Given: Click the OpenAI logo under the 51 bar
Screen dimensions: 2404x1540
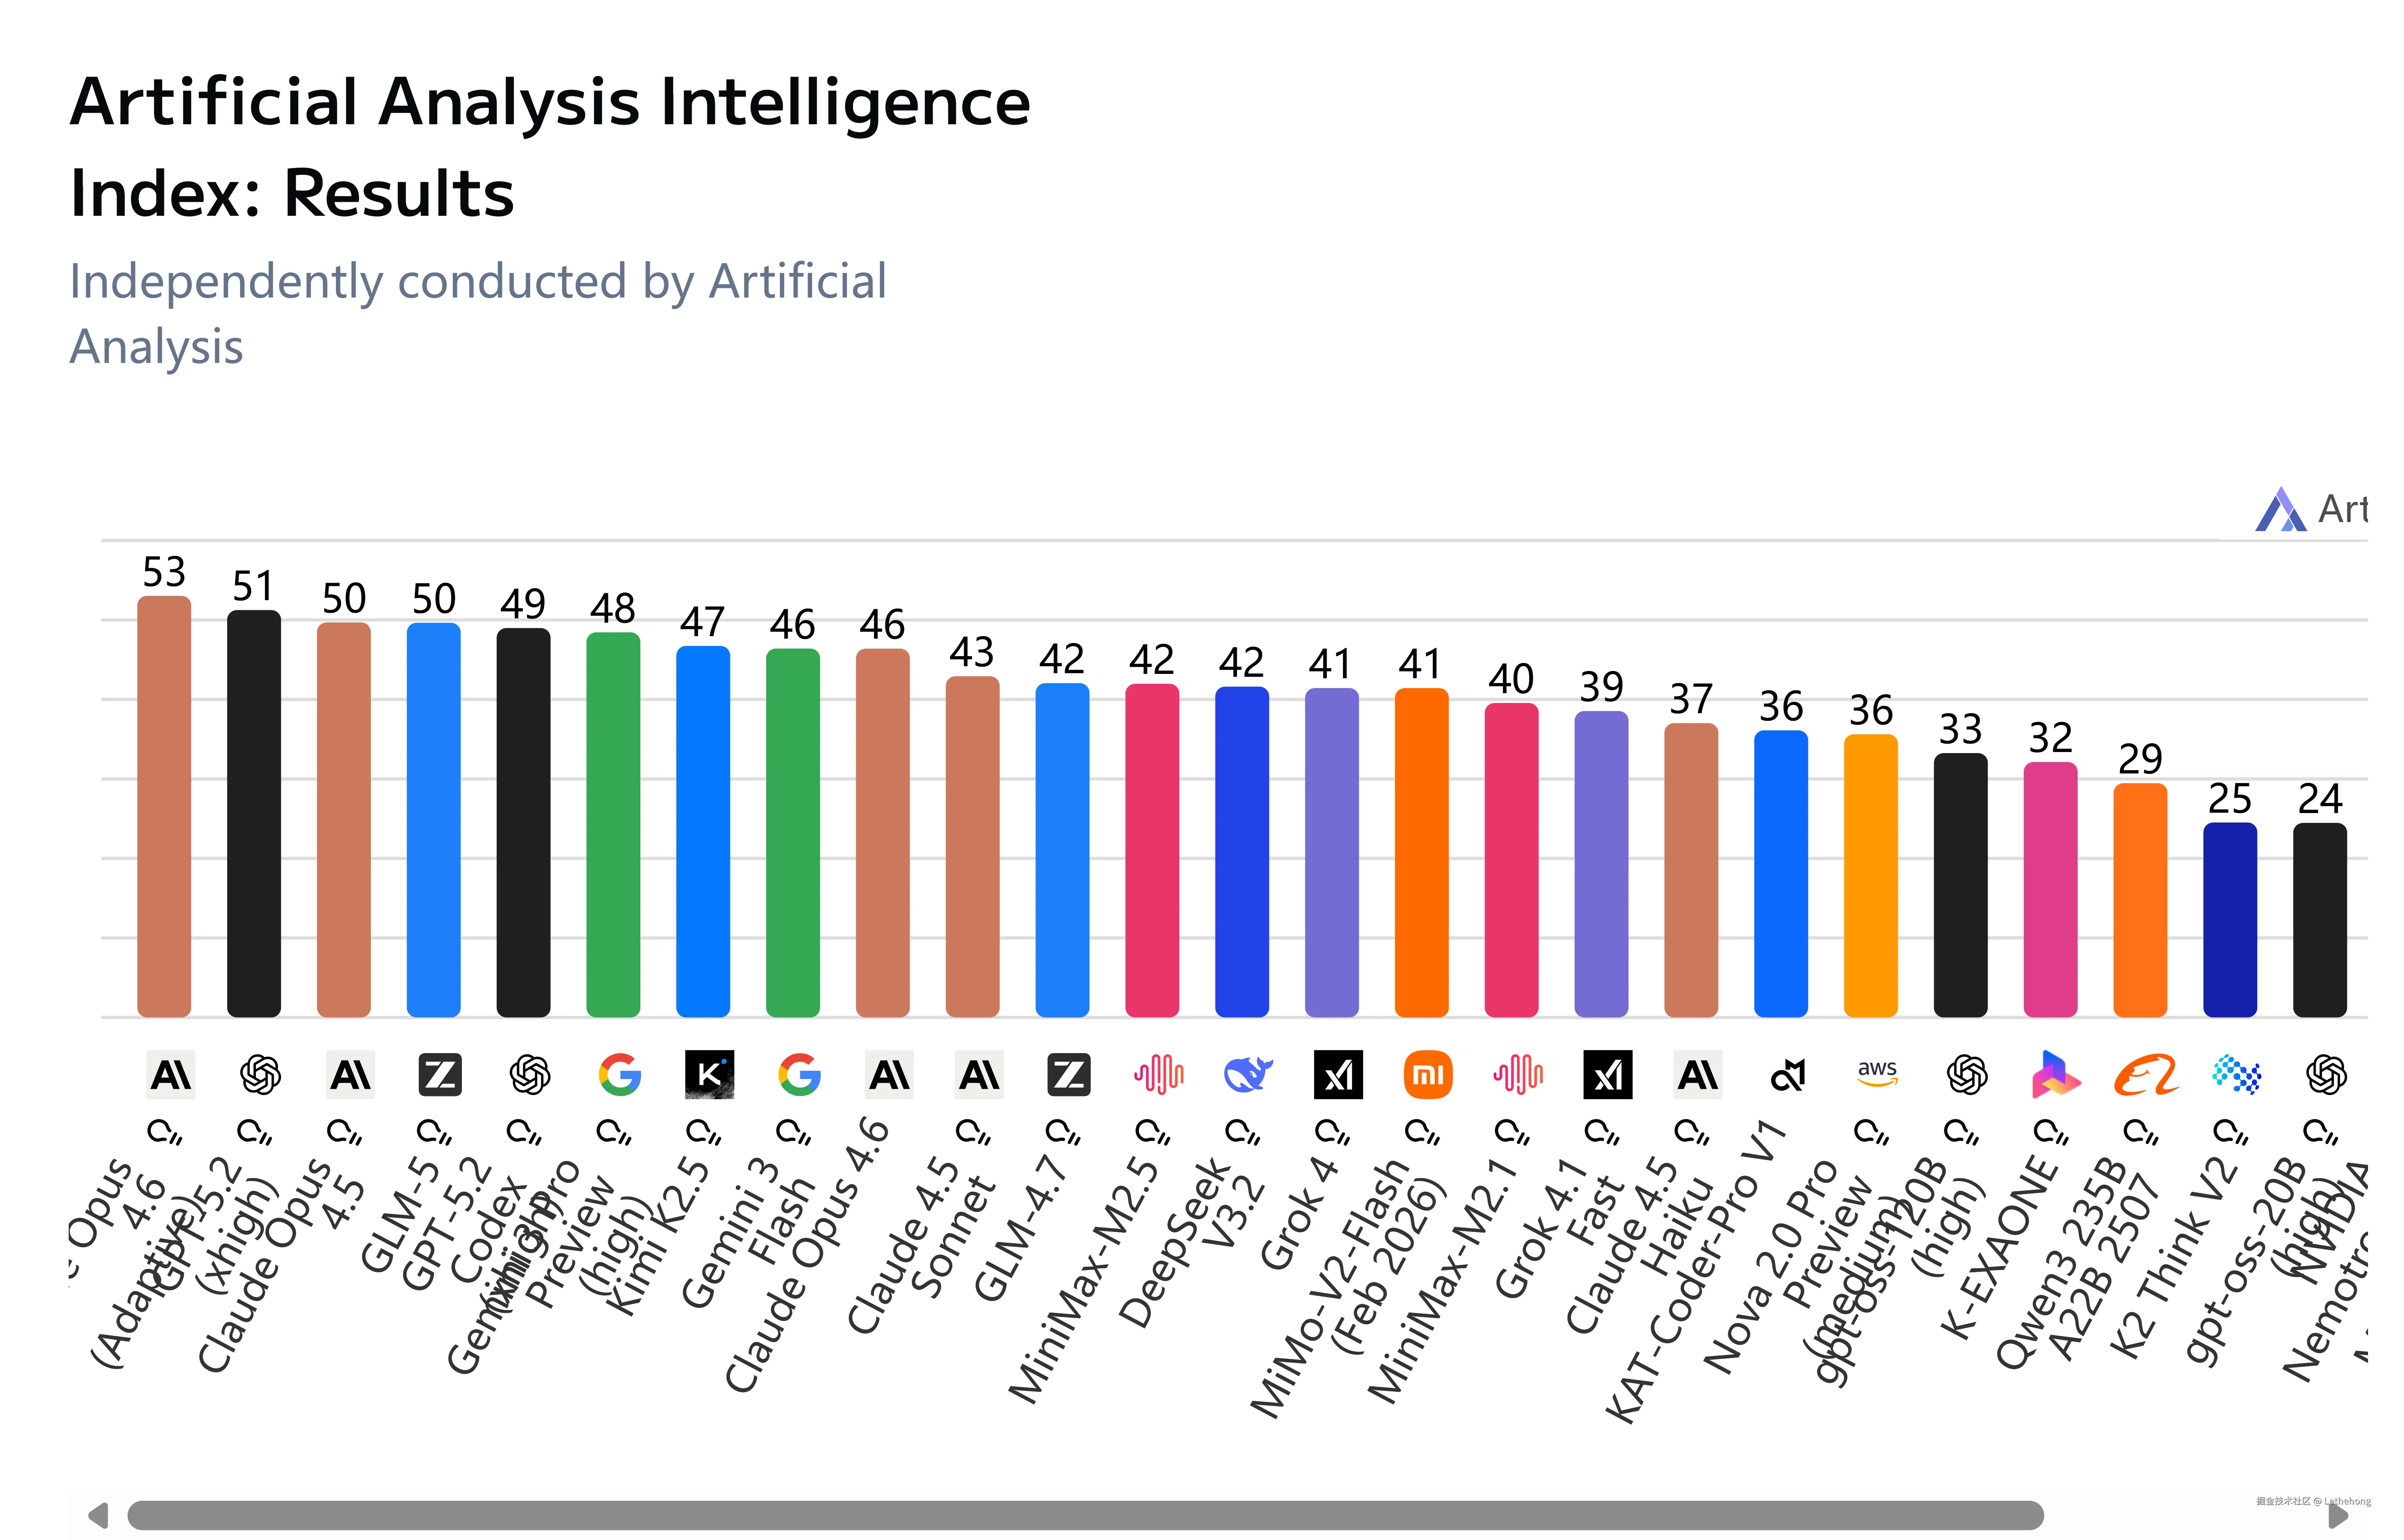Looking at the screenshot, I should pyautogui.click(x=260, y=1075).
